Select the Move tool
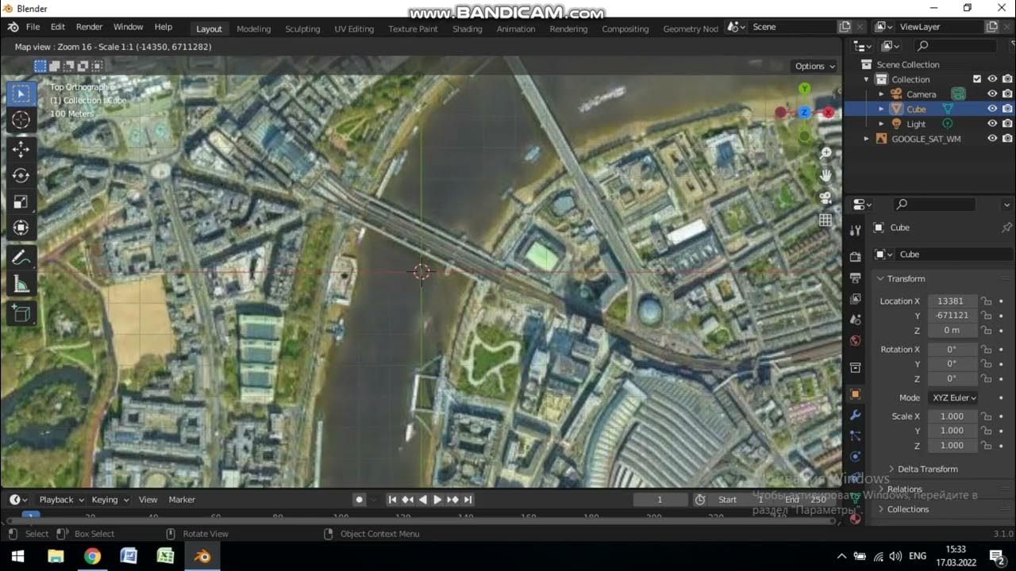The image size is (1016, 571). coord(21,149)
